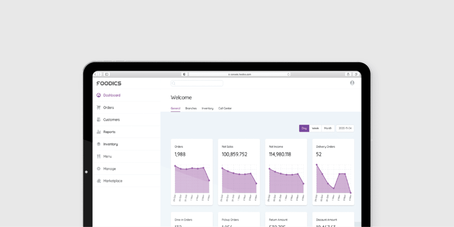Toggle the browser sidebar panel button
454x227 pixels.
[x=106, y=74]
